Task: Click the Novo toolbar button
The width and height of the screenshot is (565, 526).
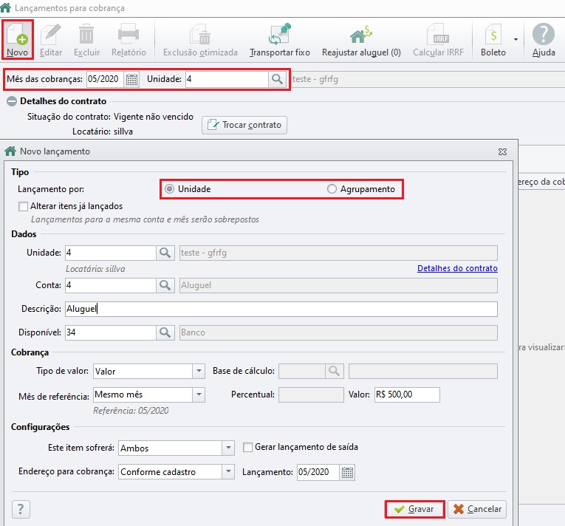Action: [x=17, y=40]
